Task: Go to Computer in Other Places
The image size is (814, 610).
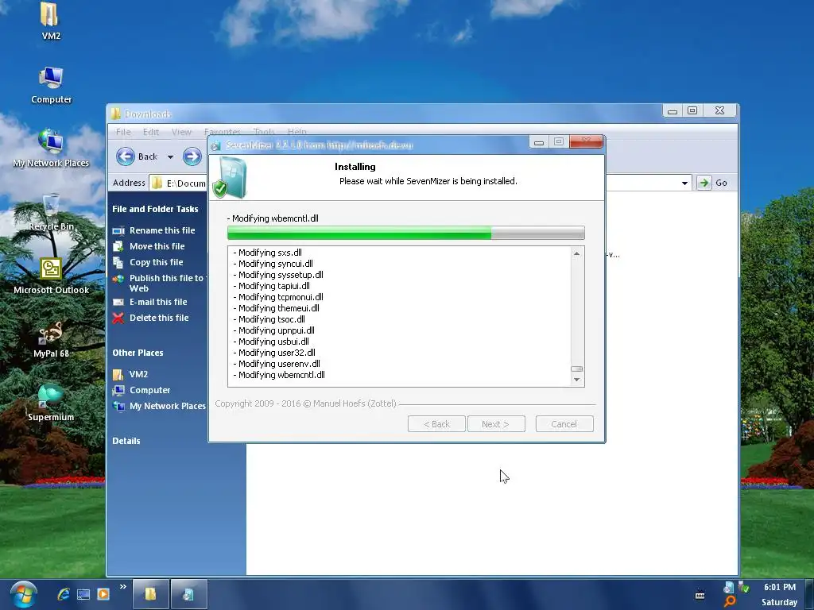Action: [x=149, y=390]
